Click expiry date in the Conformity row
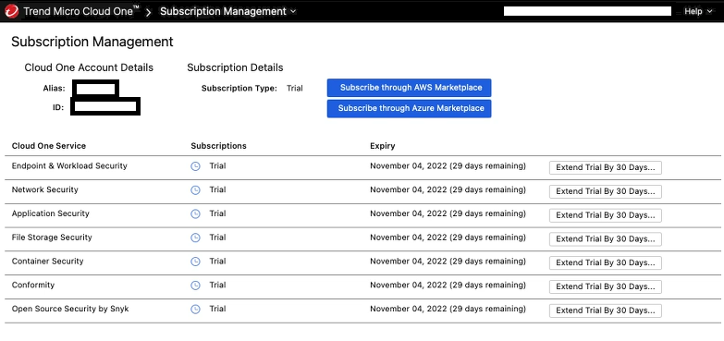Screen dimensions: 724x341 pyautogui.click(x=448, y=286)
